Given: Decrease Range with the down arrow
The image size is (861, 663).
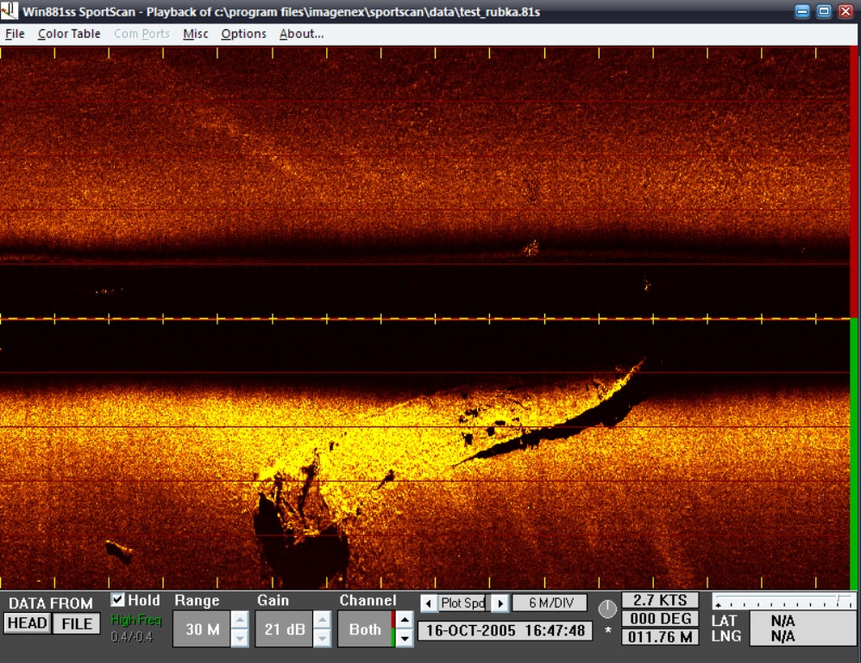Looking at the screenshot, I should click(240, 638).
